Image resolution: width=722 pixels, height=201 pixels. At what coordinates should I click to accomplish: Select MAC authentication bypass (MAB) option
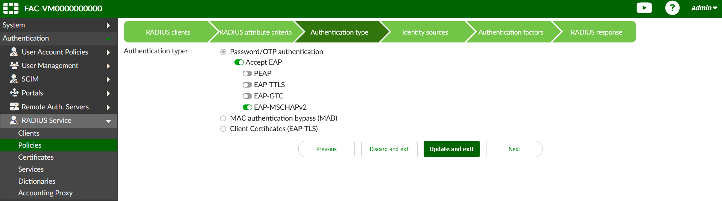click(223, 118)
